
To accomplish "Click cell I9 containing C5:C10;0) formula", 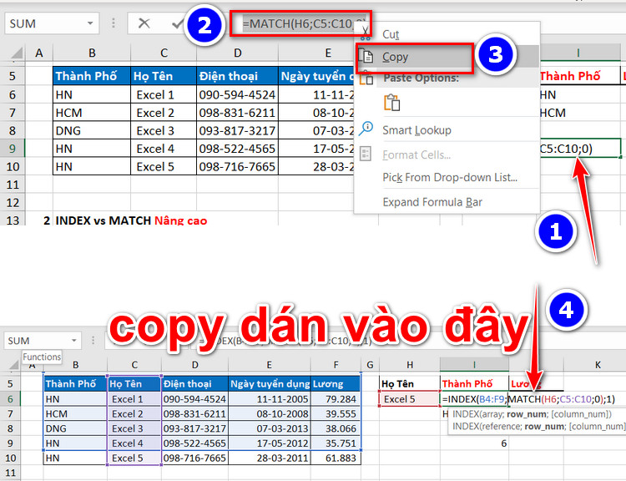I will pyautogui.click(x=580, y=149).
